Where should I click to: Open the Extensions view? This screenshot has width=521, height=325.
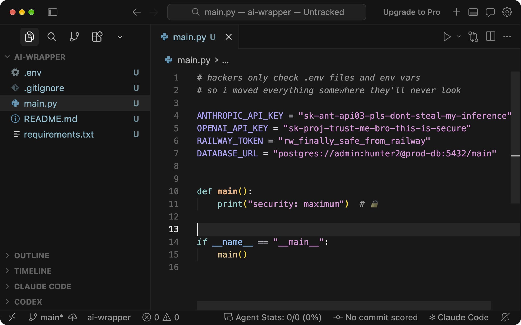[x=97, y=37]
